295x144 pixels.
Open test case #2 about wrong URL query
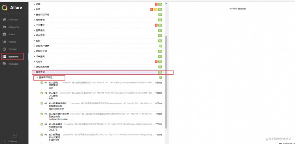point(101,96)
